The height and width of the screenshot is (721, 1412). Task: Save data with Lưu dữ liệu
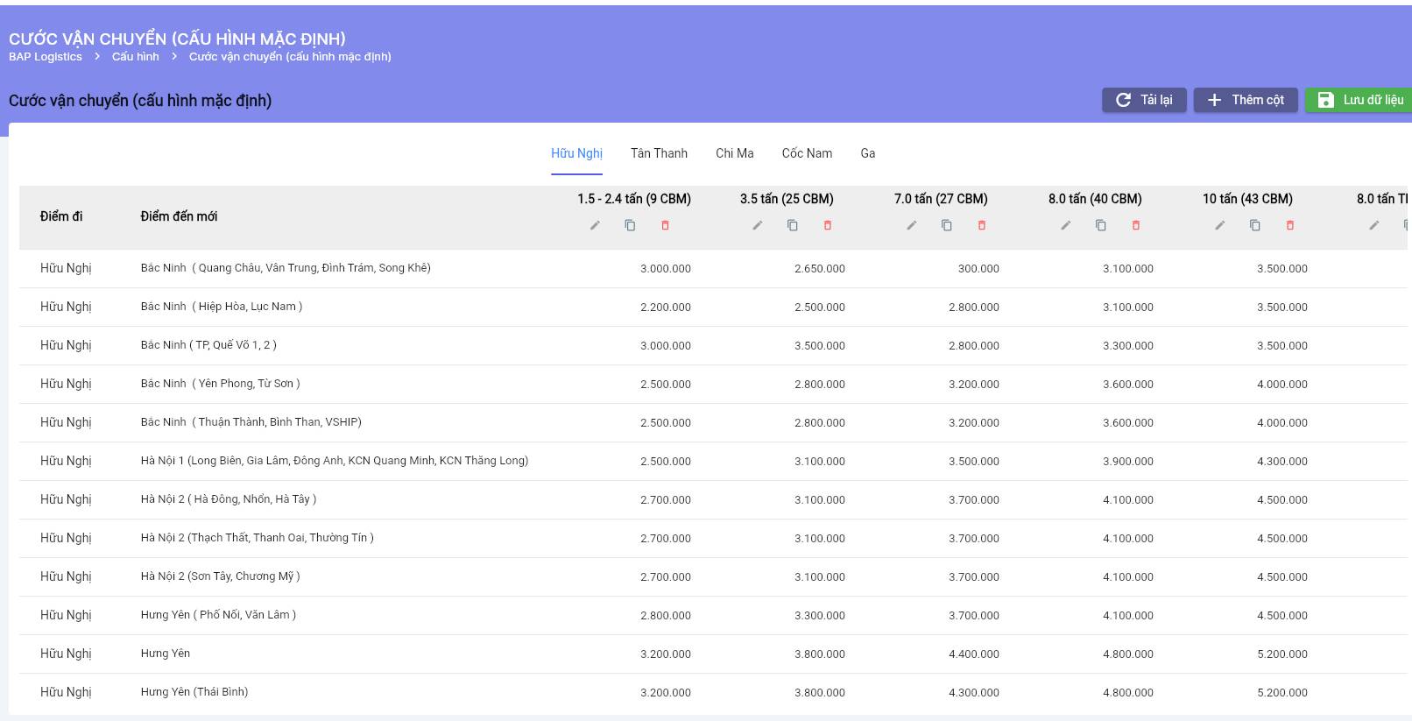(1360, 100)
